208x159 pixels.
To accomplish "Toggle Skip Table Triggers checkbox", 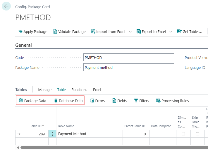I will [197, 134].
